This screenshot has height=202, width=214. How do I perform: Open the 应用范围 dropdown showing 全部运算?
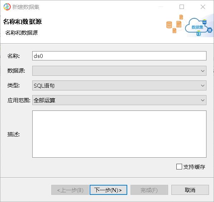[119, 100]
